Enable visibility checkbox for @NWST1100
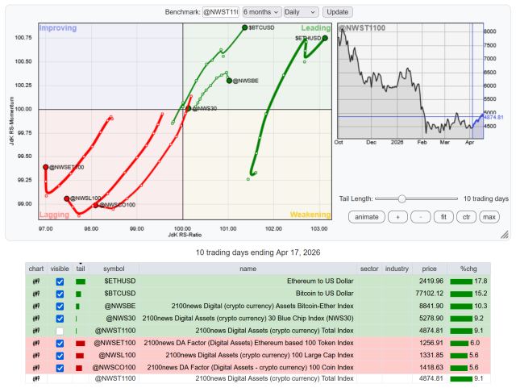The image size is (516, 388). [x=60, y=331]
